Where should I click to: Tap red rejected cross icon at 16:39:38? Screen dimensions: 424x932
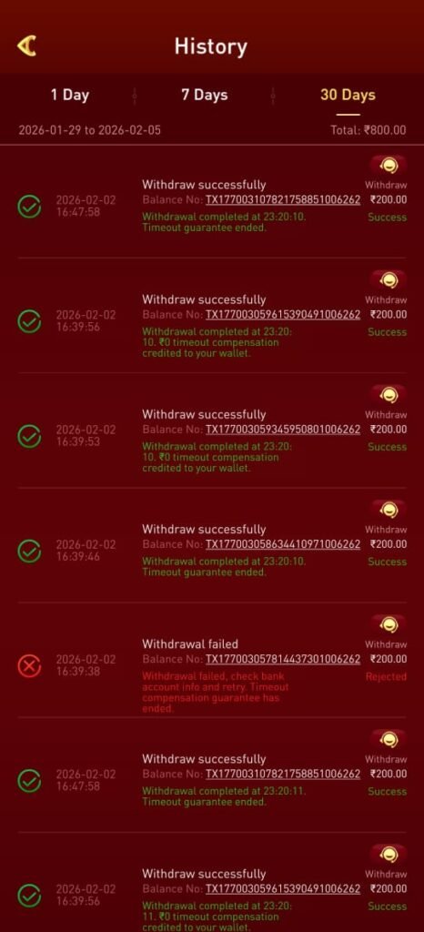pyautogui.click(x=29, y=665)
